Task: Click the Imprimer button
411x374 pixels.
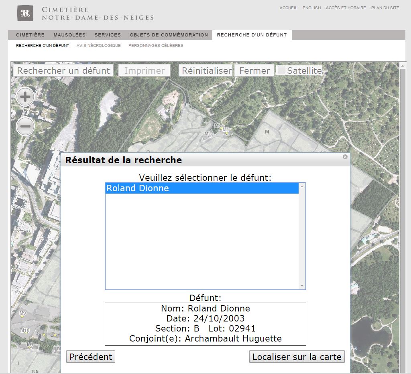Action: (x=144, y=71)
